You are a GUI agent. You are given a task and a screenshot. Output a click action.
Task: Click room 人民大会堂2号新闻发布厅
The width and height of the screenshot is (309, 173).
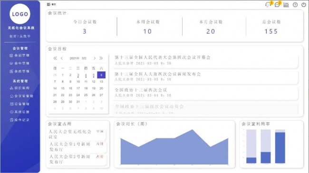point(77,159)
